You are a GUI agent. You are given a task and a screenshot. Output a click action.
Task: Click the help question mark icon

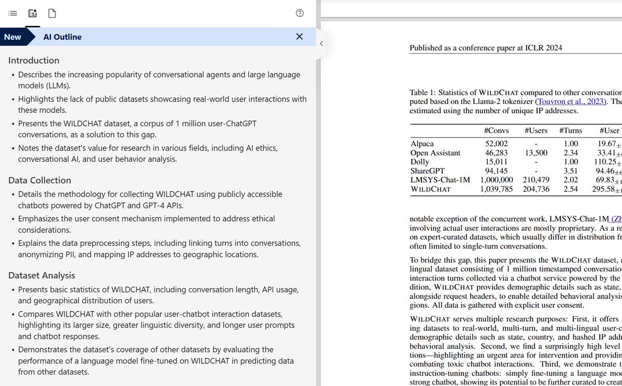(x=300, y=13)
